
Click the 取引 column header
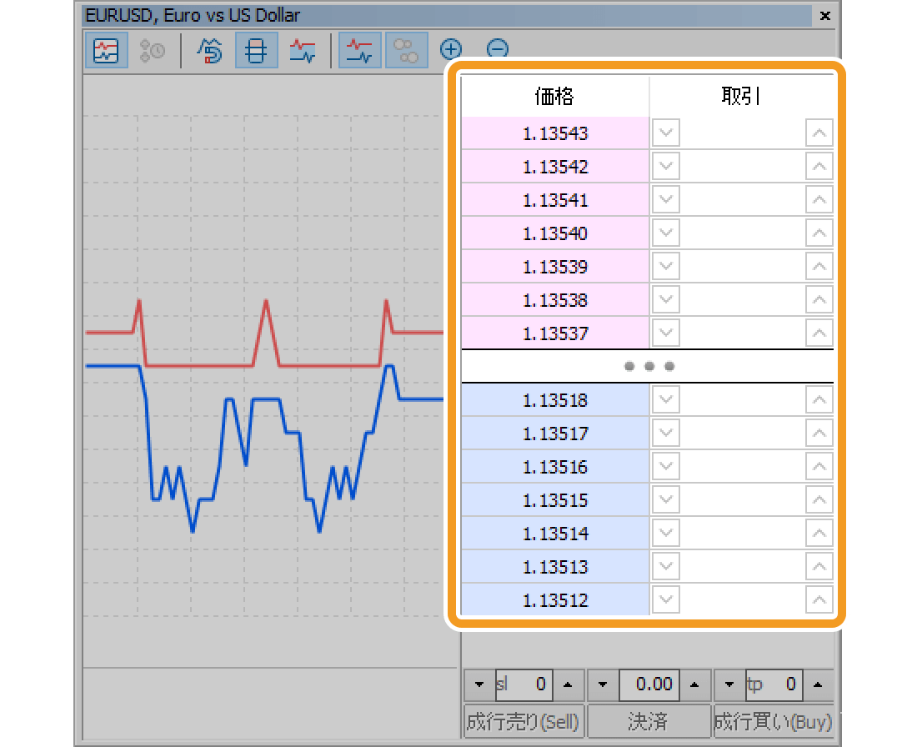click(742, 96)
